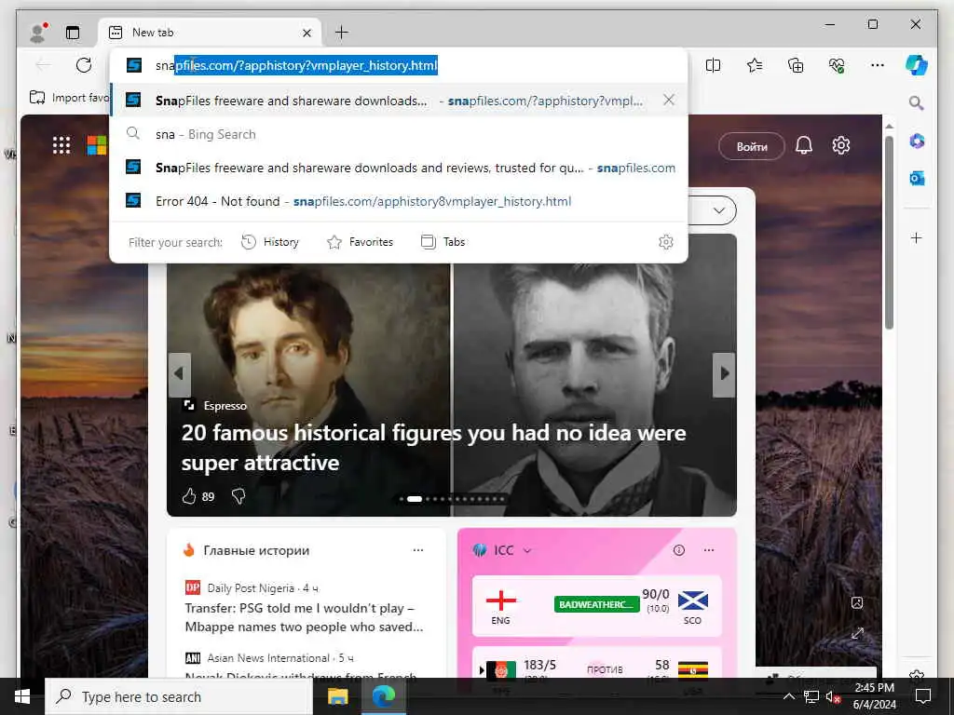Jump to a carousel slide via dots
Viewport: 954px width, 715px height.
pyautogui.click(x=452, y=499)
